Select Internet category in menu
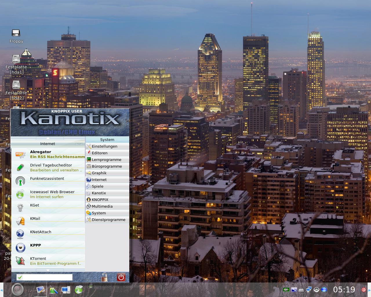This screenshot has height=297, width=371. pyautogui.click(x=107, y=180)
